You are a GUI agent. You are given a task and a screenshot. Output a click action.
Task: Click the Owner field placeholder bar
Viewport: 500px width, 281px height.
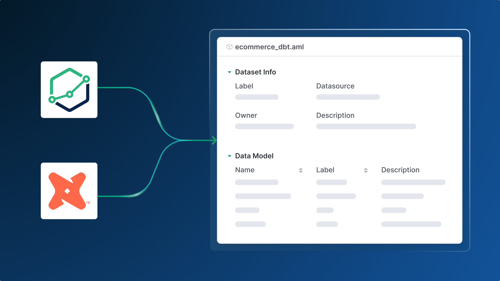pos(264,126)
